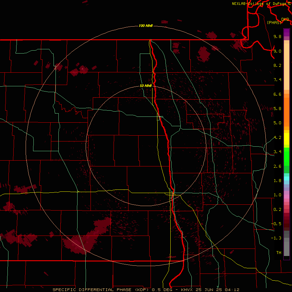Click the 1.0 scale value
Viewport: 292px width, 292px height.
pos(277,195)
